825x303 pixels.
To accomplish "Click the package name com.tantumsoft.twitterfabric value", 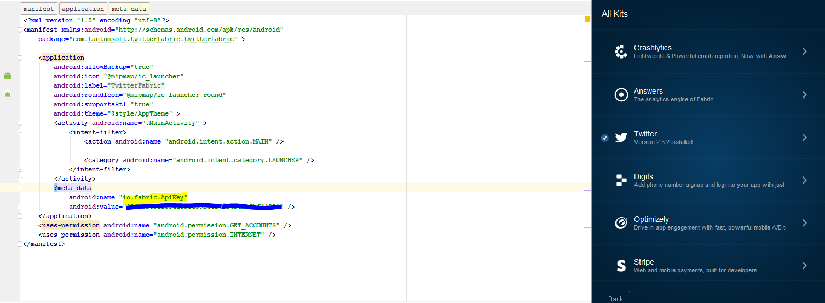I will (x=153, y=39).
